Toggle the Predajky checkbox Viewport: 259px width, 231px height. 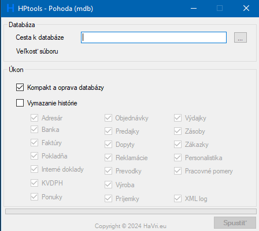pyautogui.click(x=108, y=131)
